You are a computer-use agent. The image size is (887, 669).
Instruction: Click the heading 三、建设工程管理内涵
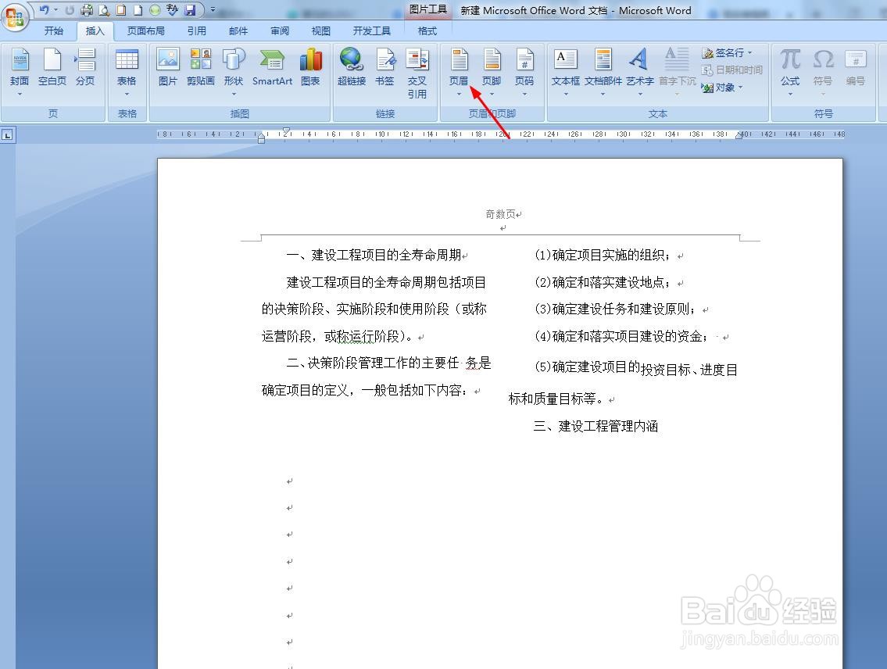[596, 427]
